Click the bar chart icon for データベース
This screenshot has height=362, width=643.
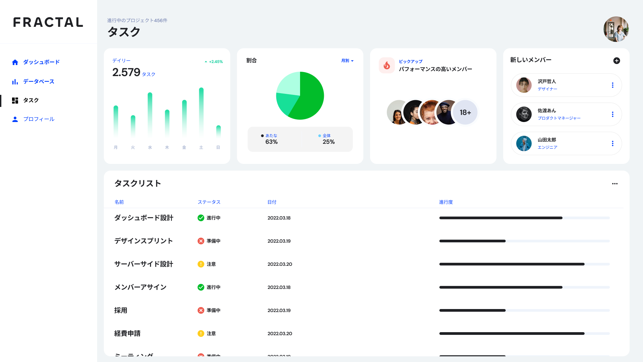click(15, 82)
